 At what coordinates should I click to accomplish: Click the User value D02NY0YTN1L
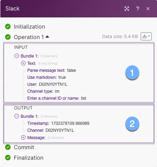(x=53, y=84)
